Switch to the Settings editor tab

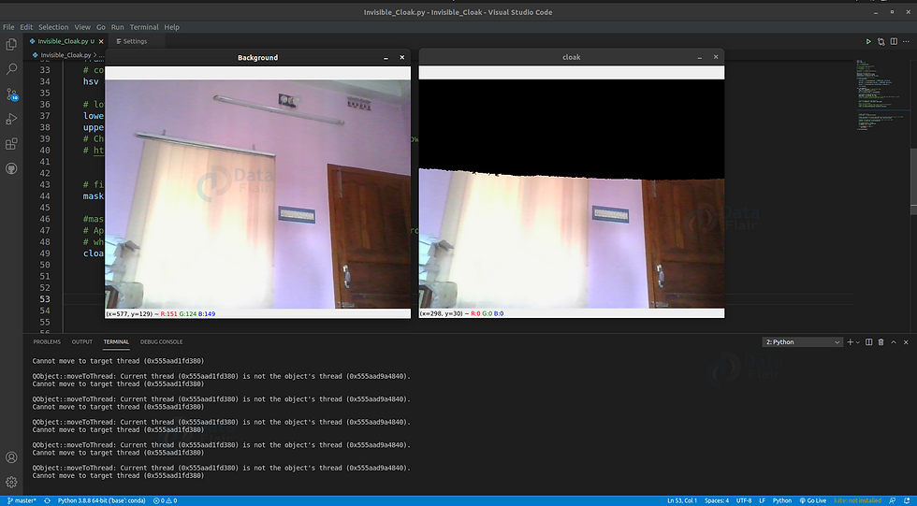135,41
